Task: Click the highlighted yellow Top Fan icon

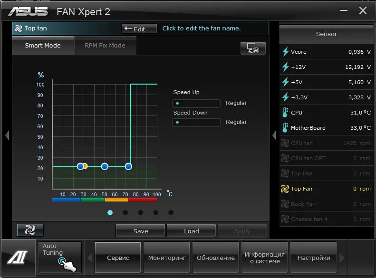Action: [x=285, y=189]
